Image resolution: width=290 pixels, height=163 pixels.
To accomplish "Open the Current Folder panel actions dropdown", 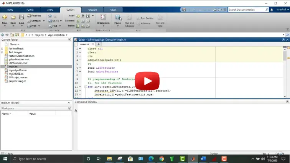I will 69,40.
